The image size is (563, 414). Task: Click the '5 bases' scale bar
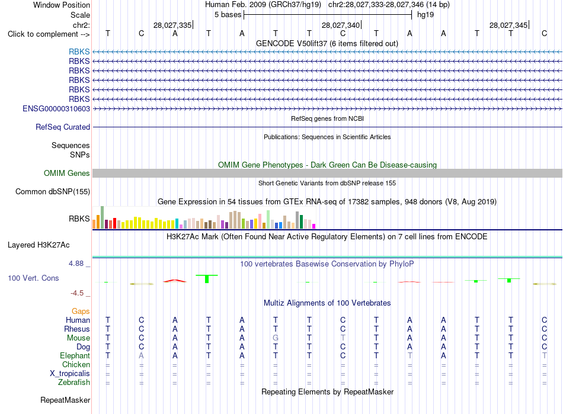(328, 15)
